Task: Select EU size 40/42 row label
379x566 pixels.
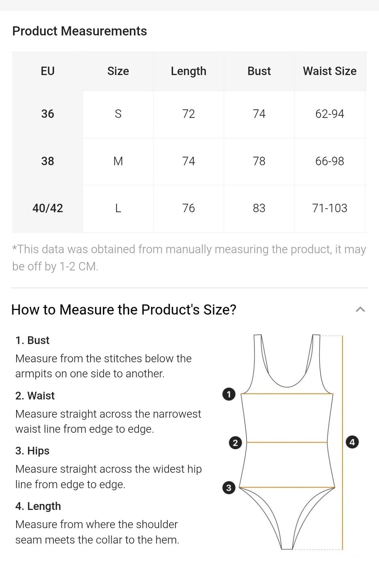Action: pos(47,208)
